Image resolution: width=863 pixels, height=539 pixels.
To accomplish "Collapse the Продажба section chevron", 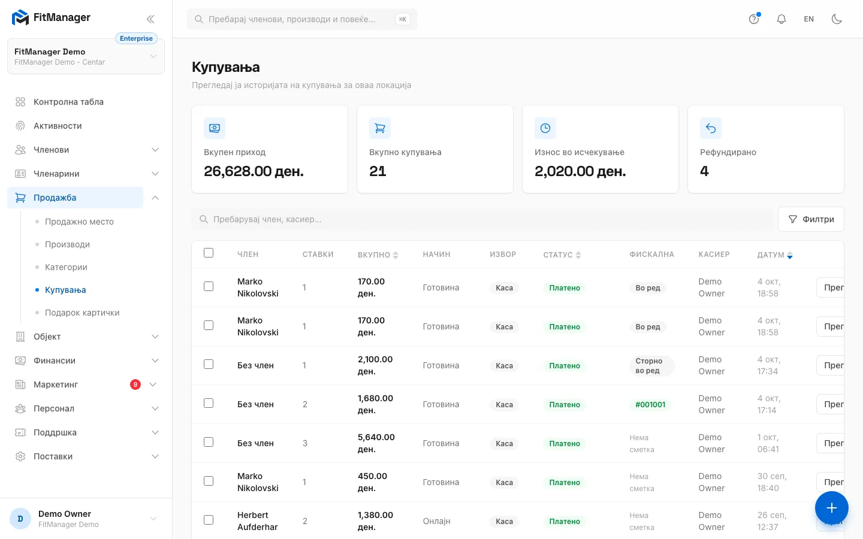I will [155, 198].
